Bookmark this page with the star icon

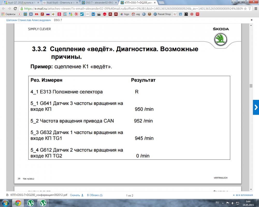tap(246, 9)
